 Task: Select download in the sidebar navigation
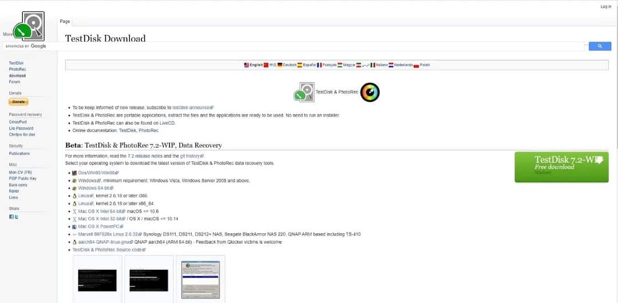pos(17,75)
